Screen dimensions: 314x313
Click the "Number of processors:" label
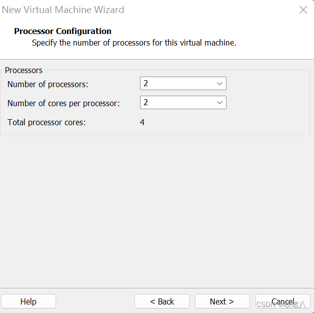point(47,85)
